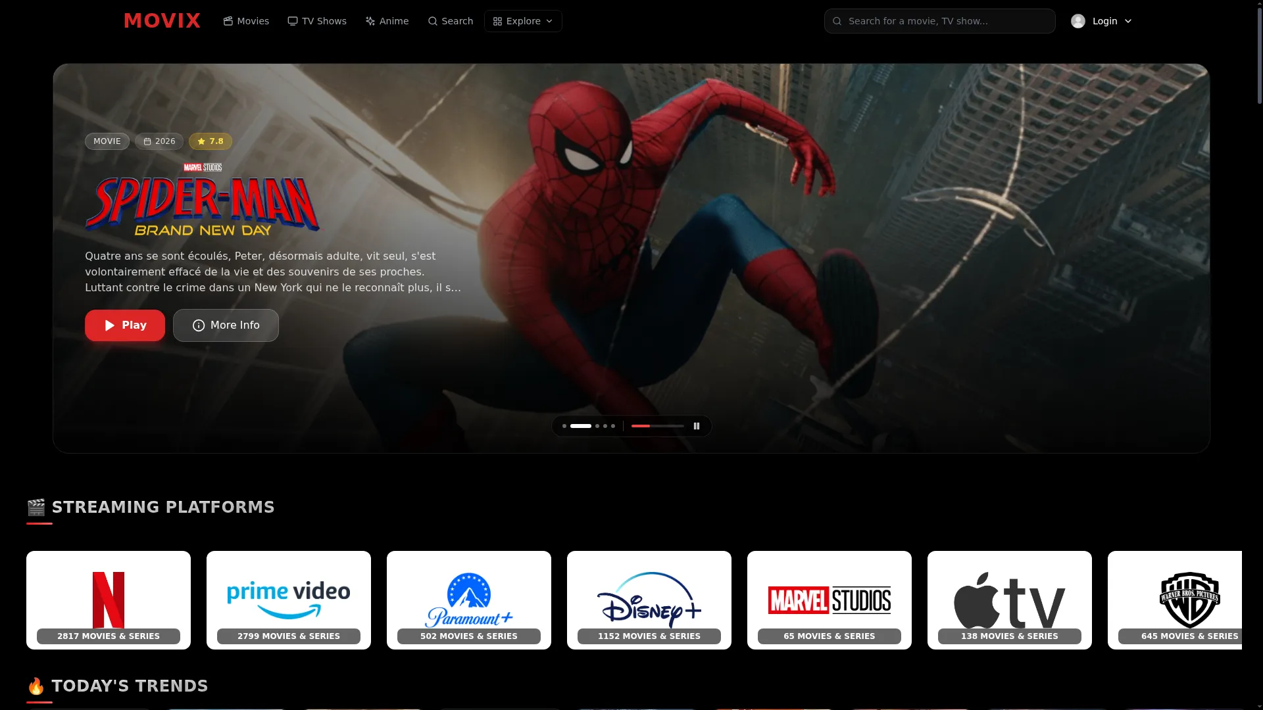Click the Login text
Image resolution: width=1263 pixels, height=710 pixels.
[x=1104, y=21]
